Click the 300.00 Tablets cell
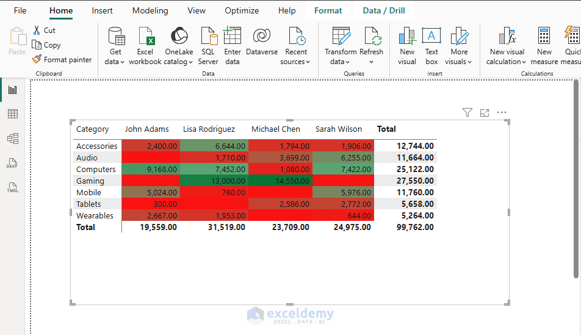This screenshot has width=581, height=335. pyautogui.click(x=151, y=204)
